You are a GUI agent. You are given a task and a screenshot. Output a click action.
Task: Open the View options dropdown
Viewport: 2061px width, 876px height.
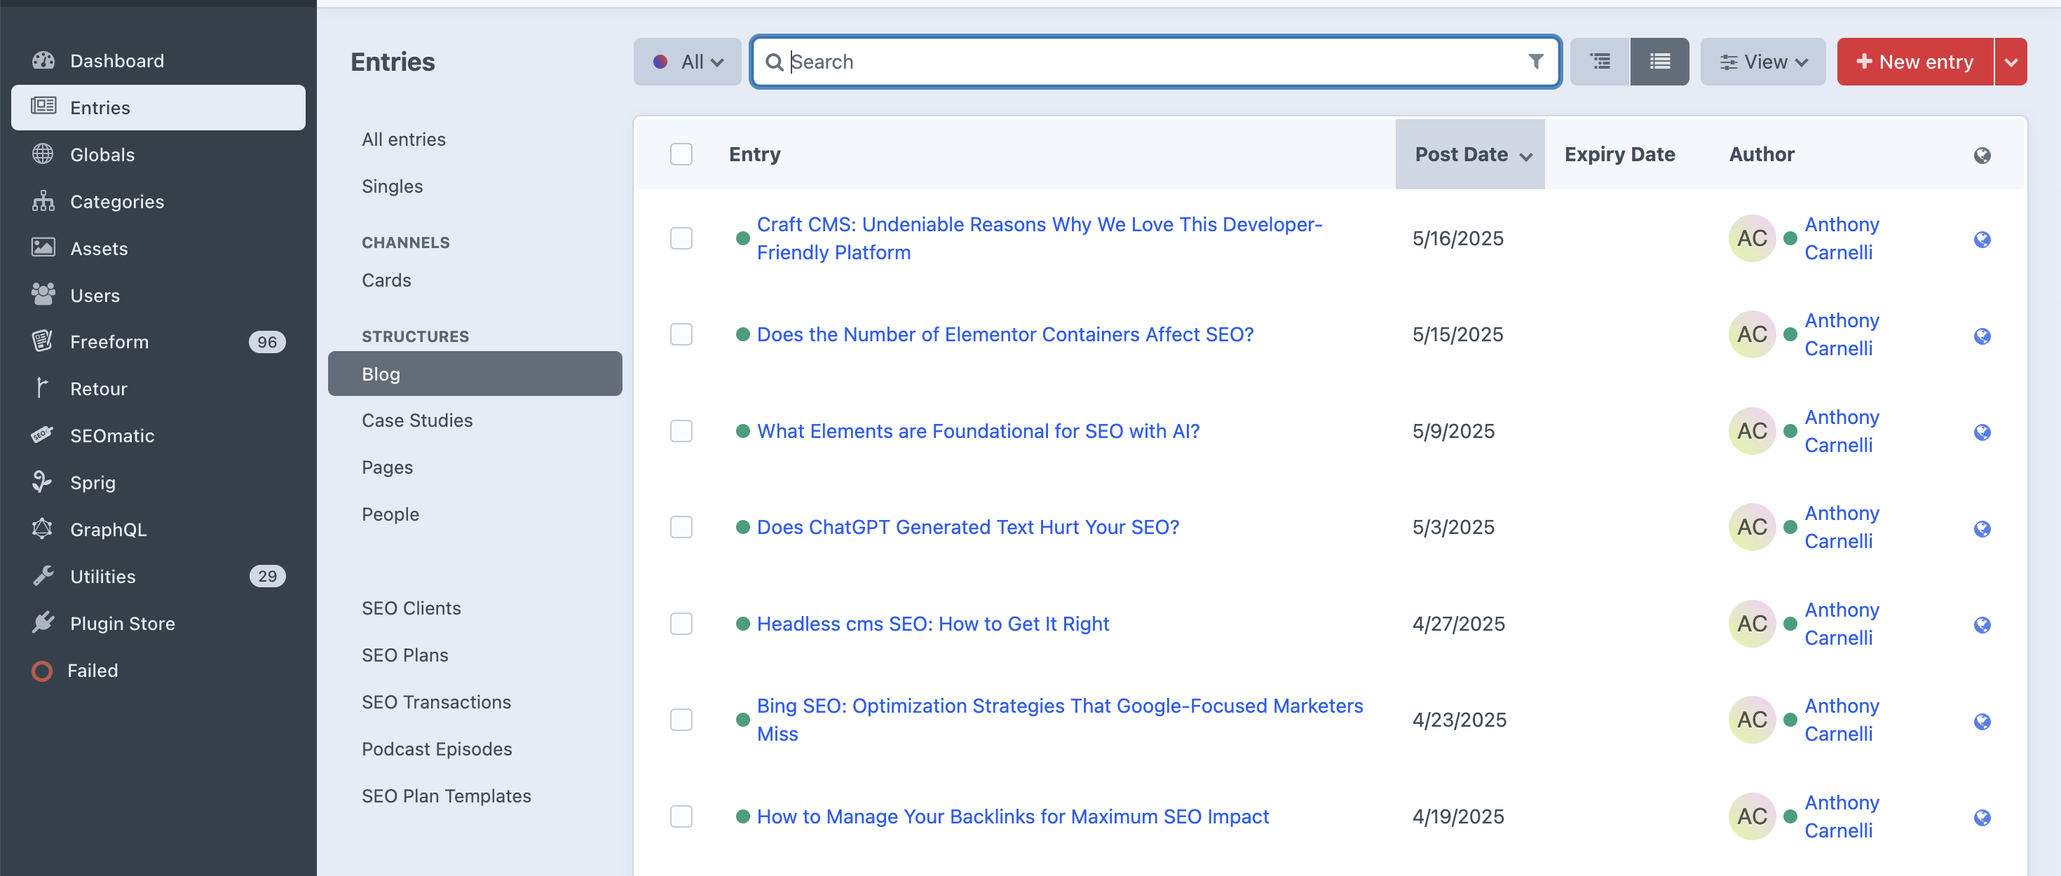click(x=1762, y=62)
